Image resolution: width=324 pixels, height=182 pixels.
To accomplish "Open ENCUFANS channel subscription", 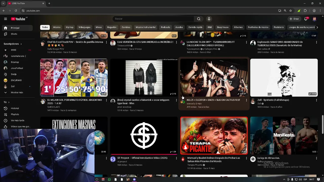I will pyautogui.click(x=17, y=80).
